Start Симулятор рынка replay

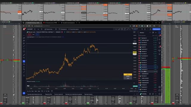click(x=73, y=29)
